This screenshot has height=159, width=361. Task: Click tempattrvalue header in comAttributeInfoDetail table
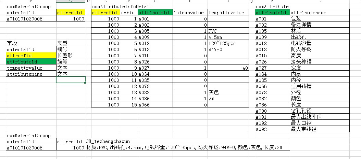coord(228,13)
